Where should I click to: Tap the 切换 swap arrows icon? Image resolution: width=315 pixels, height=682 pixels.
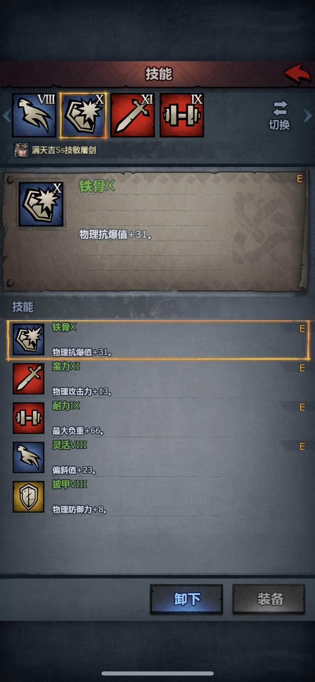tap(280, 108)
